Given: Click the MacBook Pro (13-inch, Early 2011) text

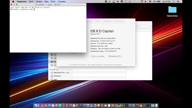Looking at the screenshot, I should pyautogui.click(x=103, y=38).
